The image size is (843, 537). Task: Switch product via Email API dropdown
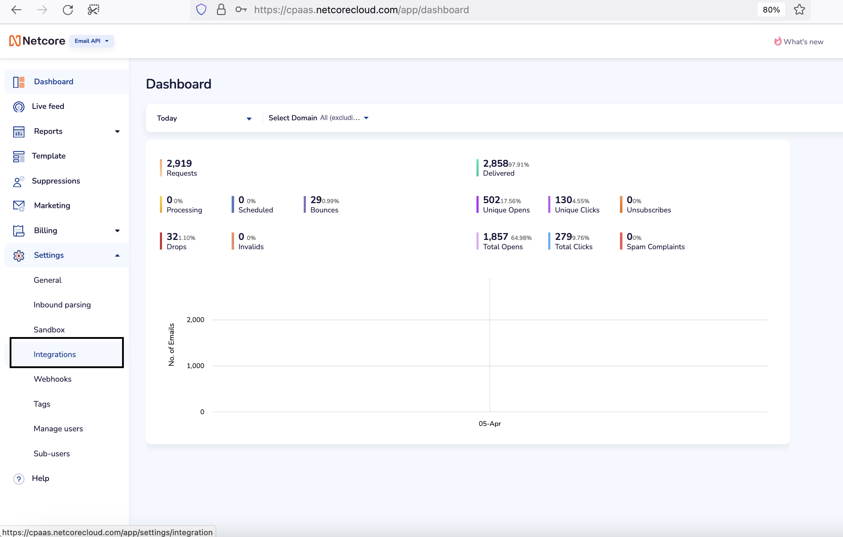point(91,41)
